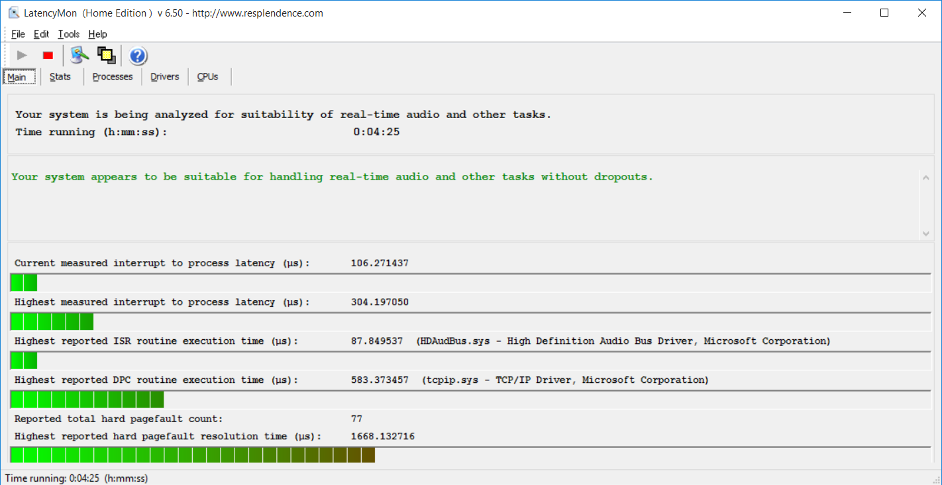Minimize the LatencyMon window
The height and width of the screenshot is (485, 942).
pyautogui.click(x=847, y=13)
